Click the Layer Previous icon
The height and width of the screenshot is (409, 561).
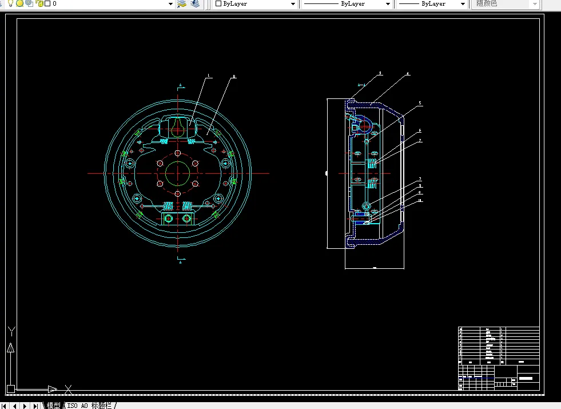coord(196,3)
